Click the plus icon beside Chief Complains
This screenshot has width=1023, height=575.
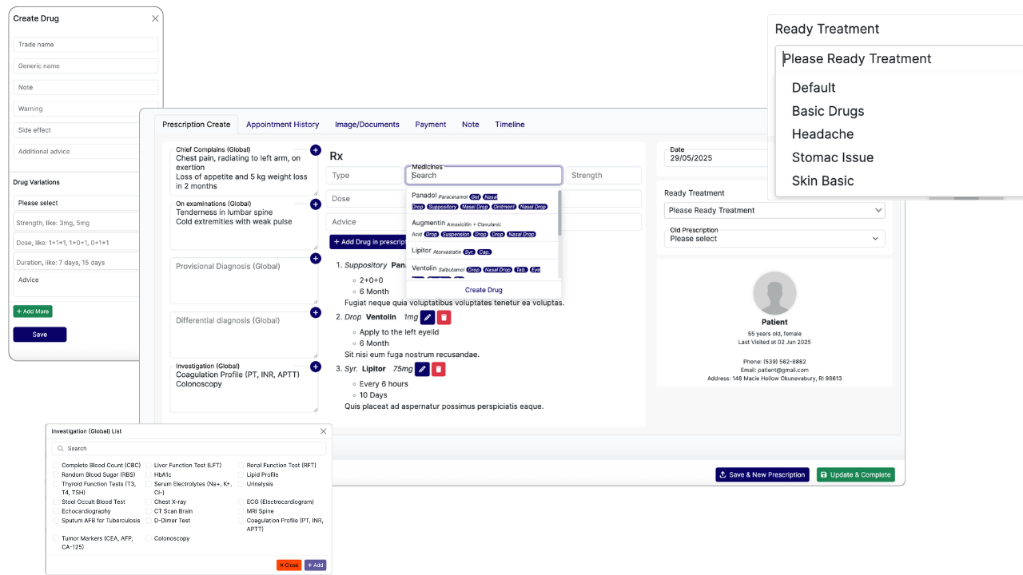pyautogui.click(x=316, y=150)
